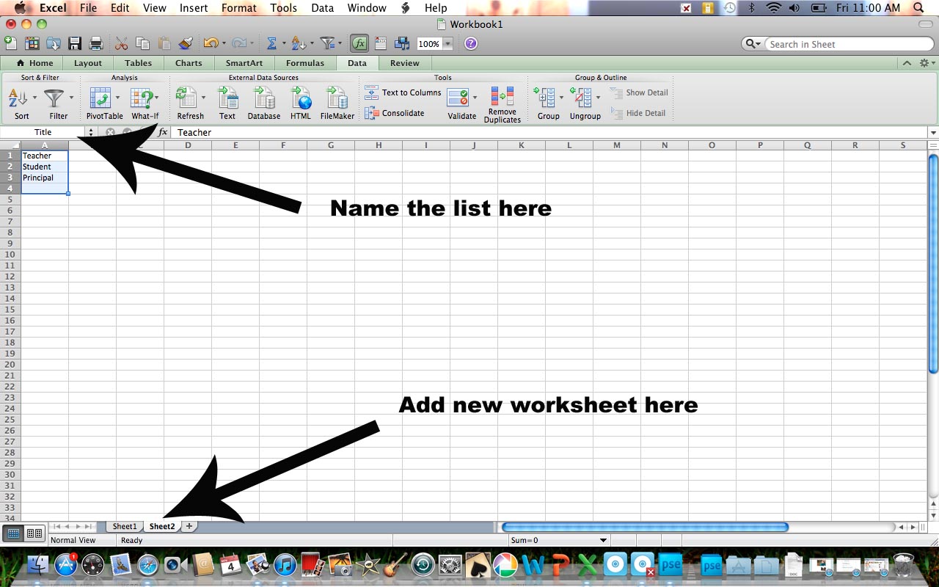Image resolution: width=939 pixels, height=587 pixels.
Task: Expand the Group dropdown arrow
Action: click(x=561, y=98)
